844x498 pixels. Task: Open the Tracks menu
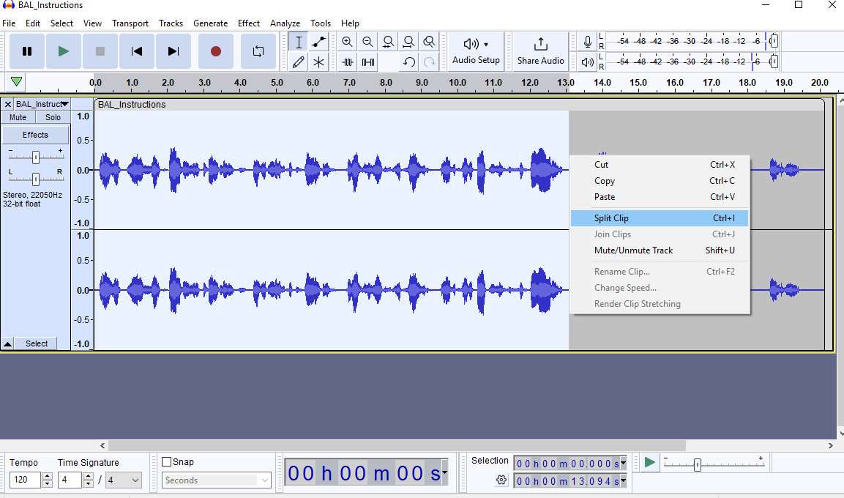pos(171,23)
